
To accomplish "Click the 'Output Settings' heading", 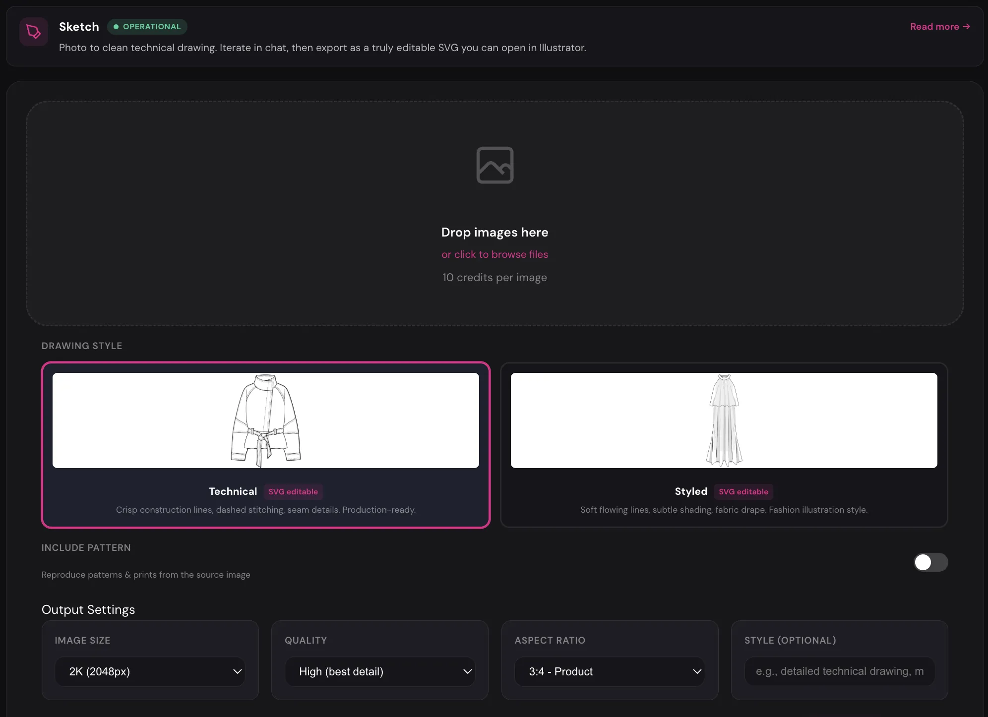I will click(x=88, y=609).
